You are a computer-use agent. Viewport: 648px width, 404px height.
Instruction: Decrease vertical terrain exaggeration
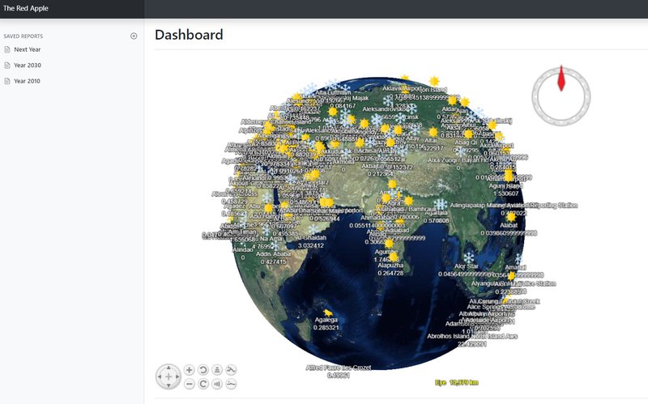(x=232, y=384)
